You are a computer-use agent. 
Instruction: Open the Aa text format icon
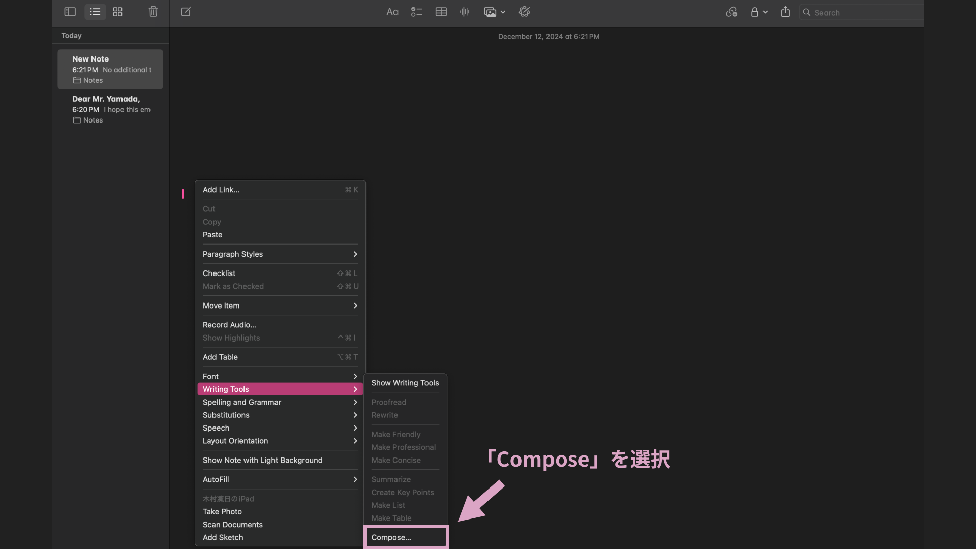tap(392, 12)
